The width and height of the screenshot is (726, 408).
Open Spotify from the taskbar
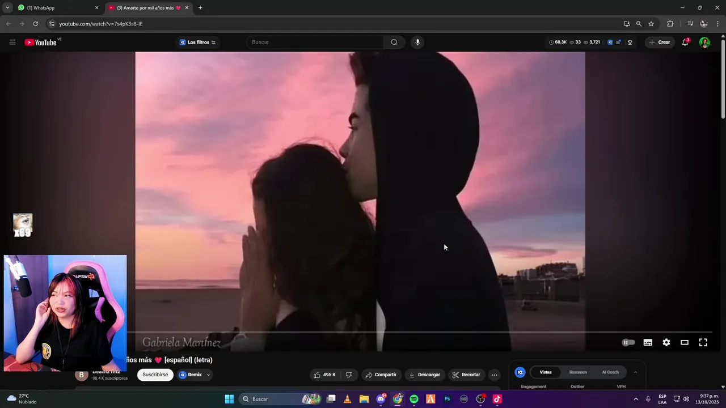(414, 399)
